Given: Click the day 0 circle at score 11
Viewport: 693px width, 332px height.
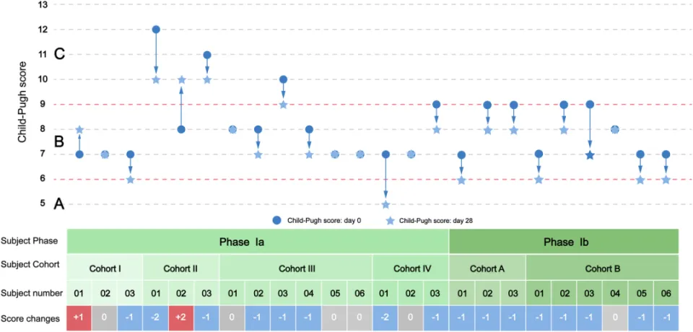Looking at the screenshot, I should pos(207,55).
